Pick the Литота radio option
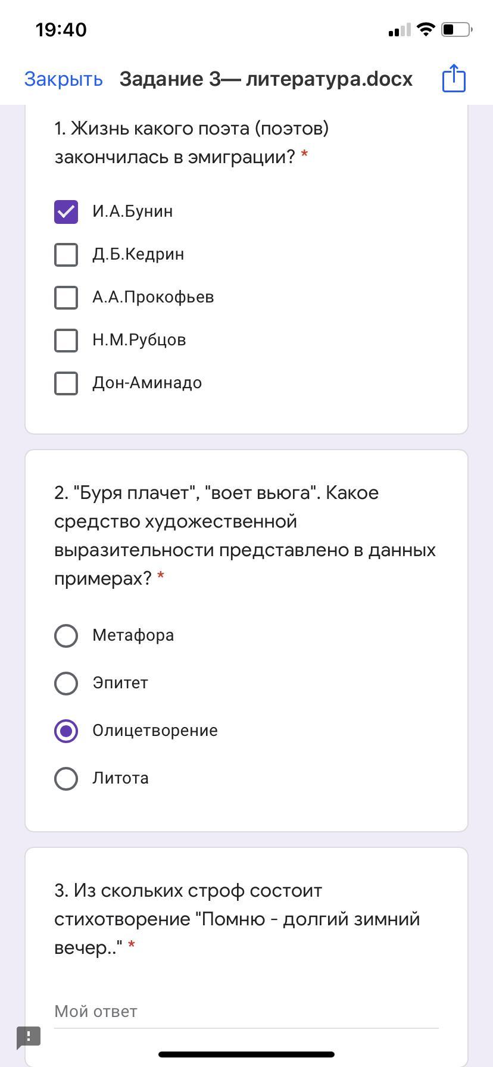 66,779
